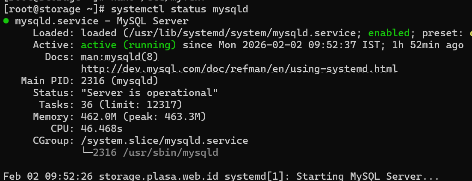Click the Tasks count 36 (limit: 12317)
This screenshot has width=472, height=181.
pos(132,105)
